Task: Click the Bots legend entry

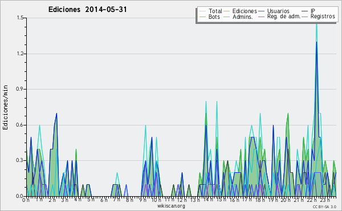Action: tap(210, 17)
